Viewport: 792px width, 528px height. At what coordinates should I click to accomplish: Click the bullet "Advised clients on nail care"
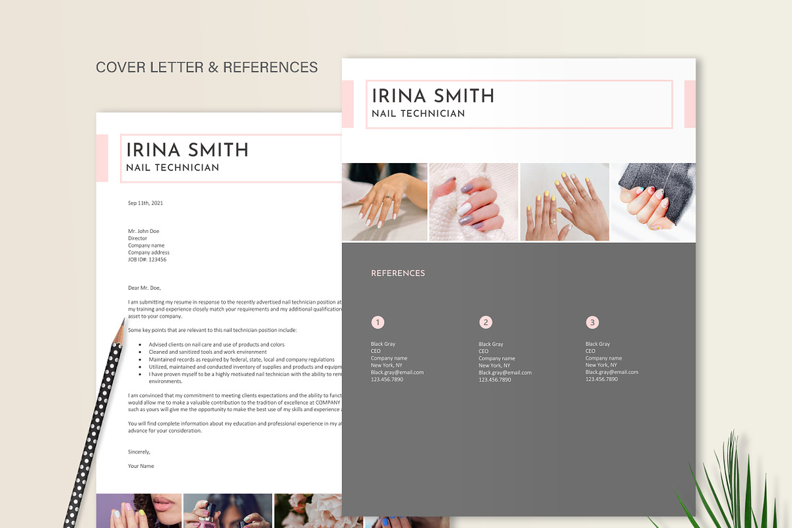tap(216, 345)
